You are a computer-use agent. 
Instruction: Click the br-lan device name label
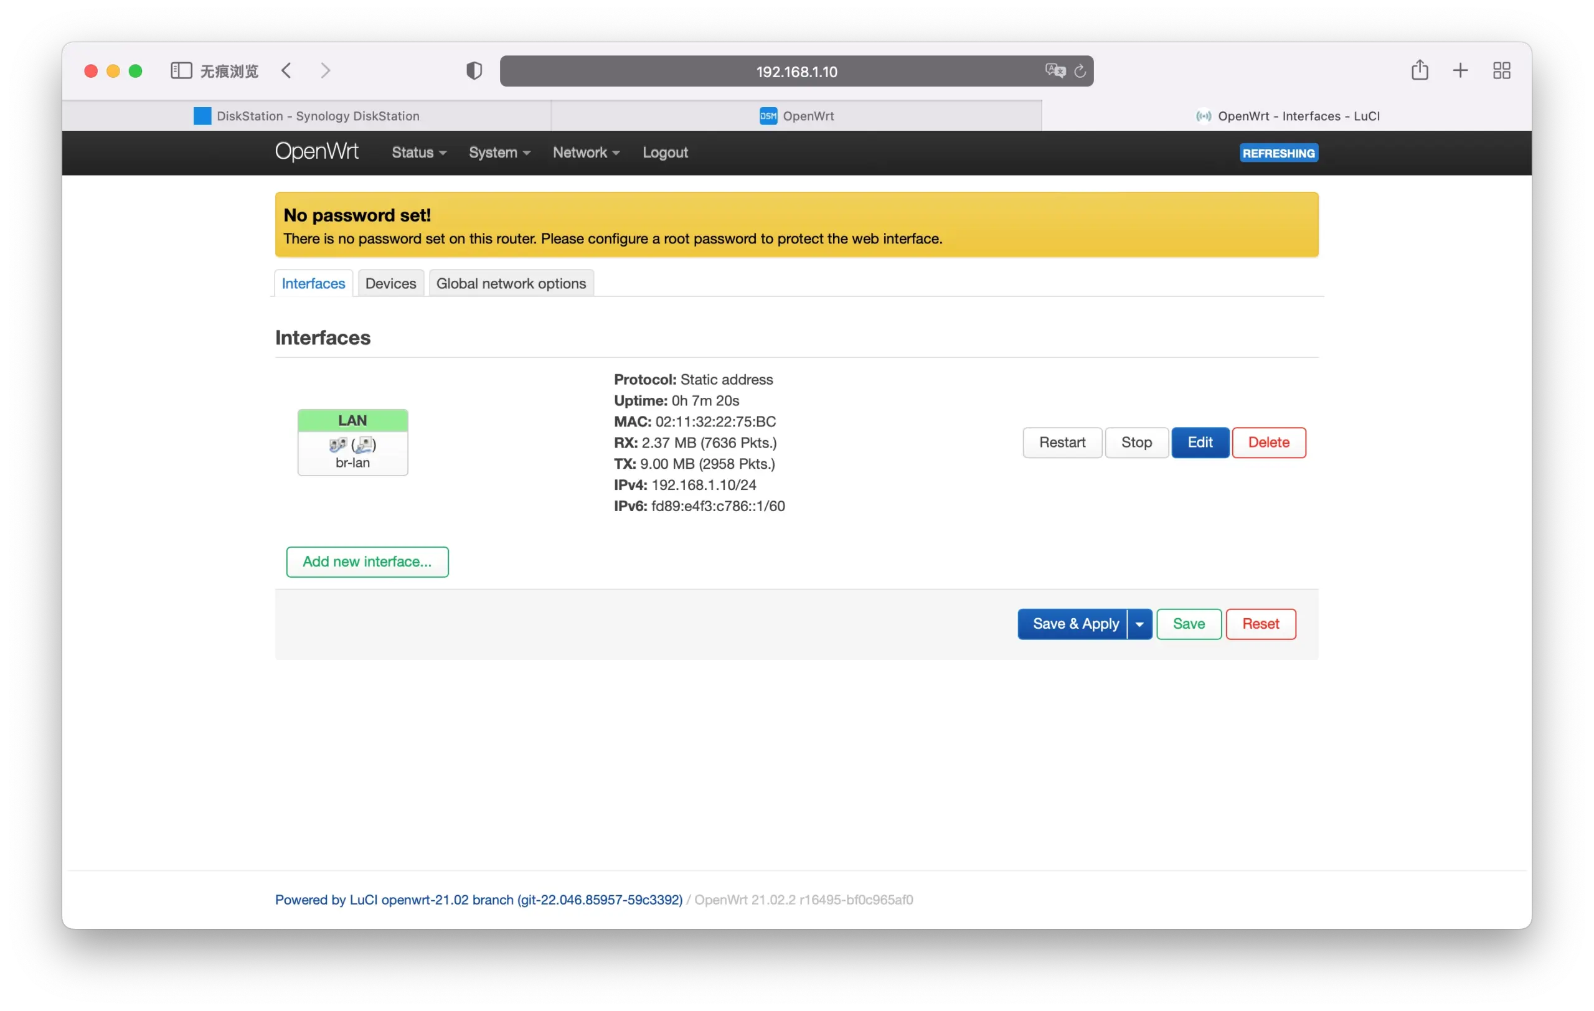tap(352, 463)
